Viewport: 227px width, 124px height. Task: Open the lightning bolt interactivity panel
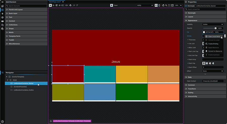tap(2, 14)
